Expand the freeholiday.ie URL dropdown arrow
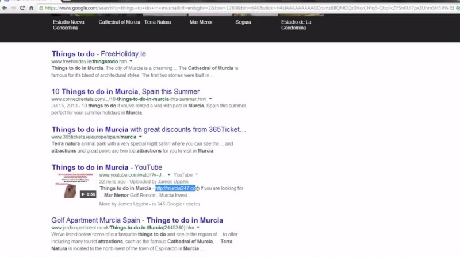Screen dimensions: 460x257 131,61
